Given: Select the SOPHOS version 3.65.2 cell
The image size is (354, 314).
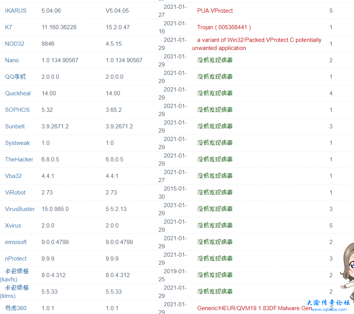Looking at the screenshot, I should (x=113, y=110).
